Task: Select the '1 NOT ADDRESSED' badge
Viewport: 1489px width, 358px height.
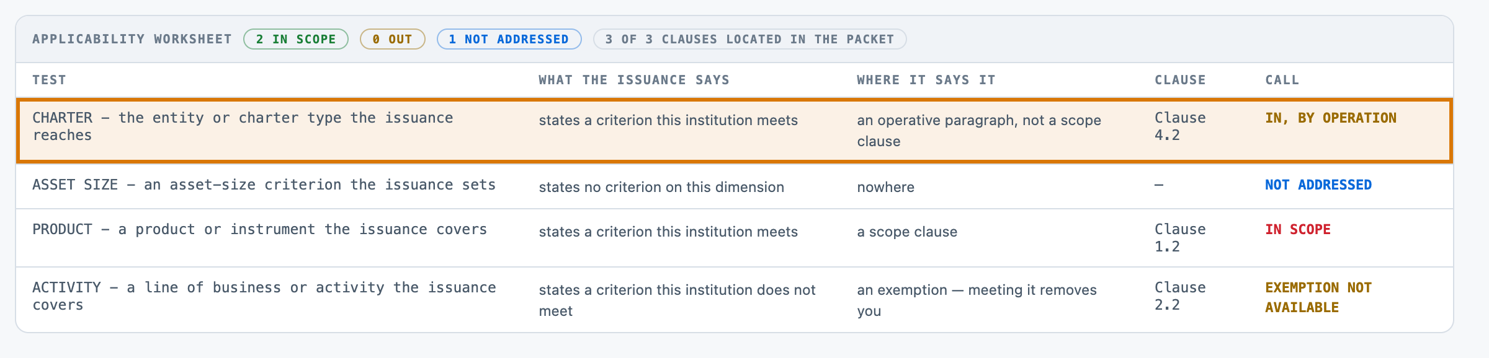Action: 509,39
